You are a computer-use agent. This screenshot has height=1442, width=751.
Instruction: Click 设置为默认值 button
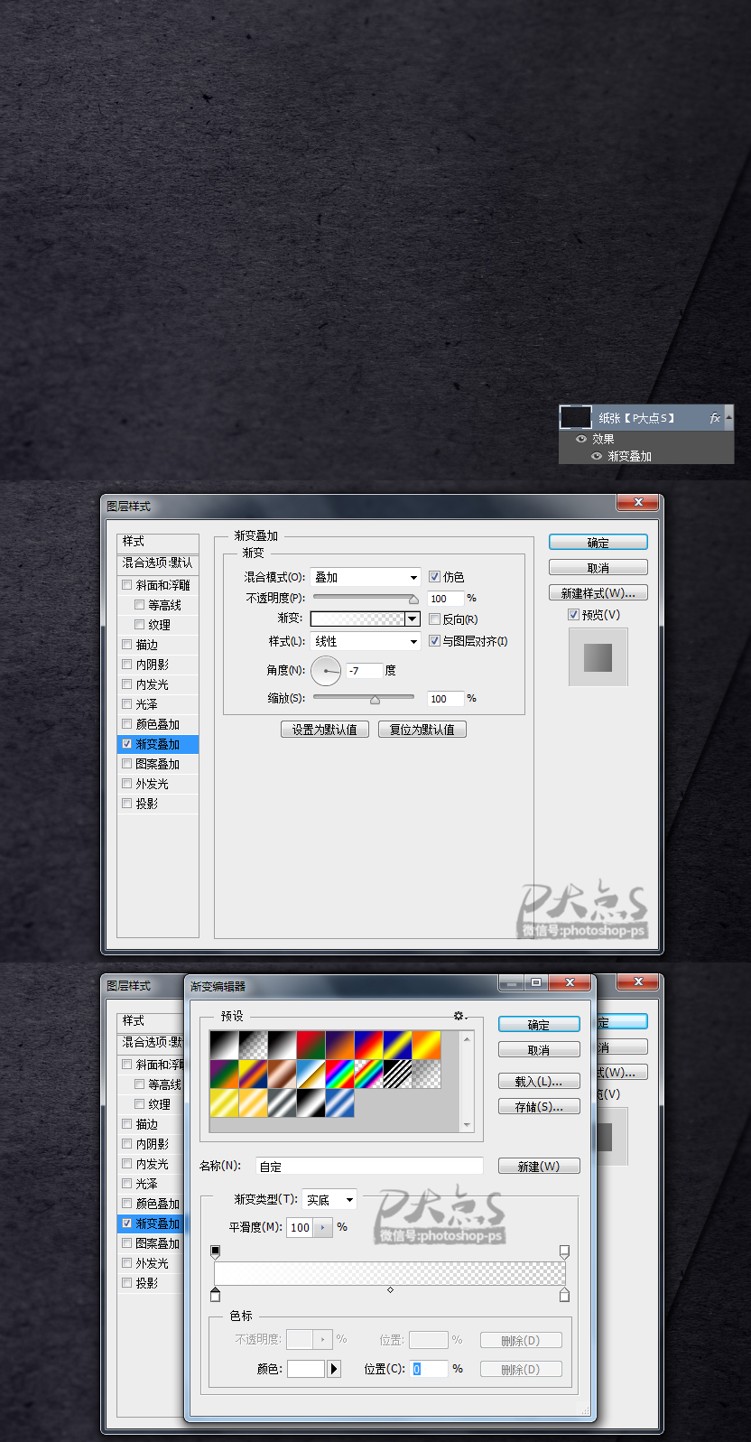(x=325, y=730)
